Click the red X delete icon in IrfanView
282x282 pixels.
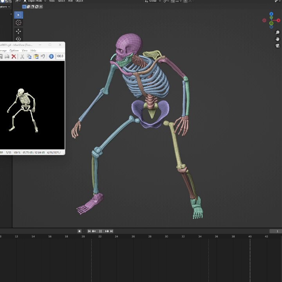(x=14, y=56)
